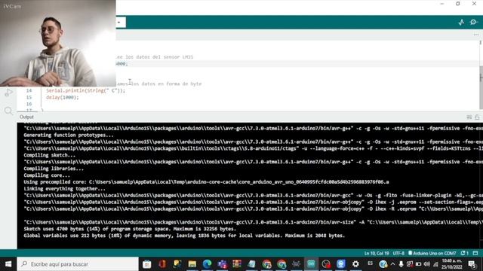The width and height of the screenshot is (483, 271).
Task: Click 'Global variables use 212 bytes' line
Action: tap(184, 236)
